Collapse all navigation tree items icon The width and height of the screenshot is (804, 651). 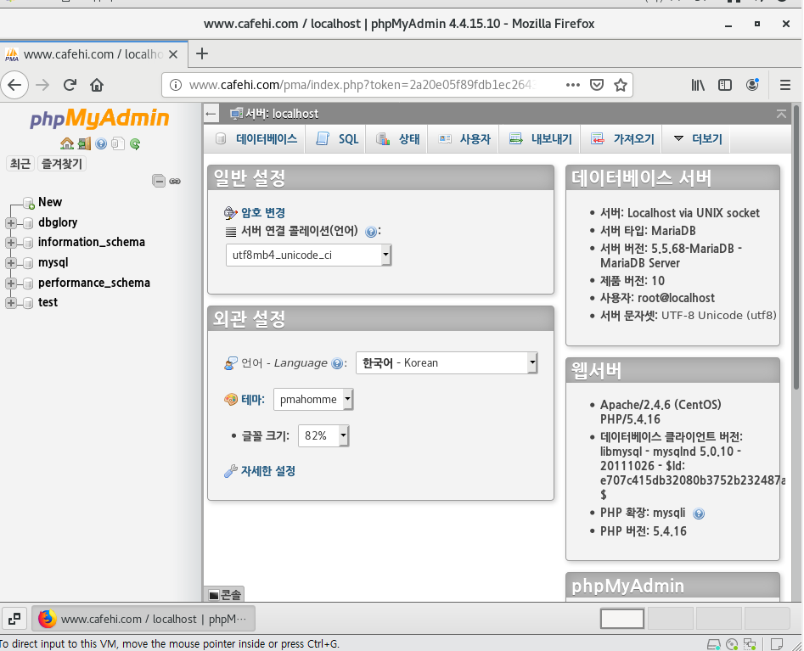point(159,181)
